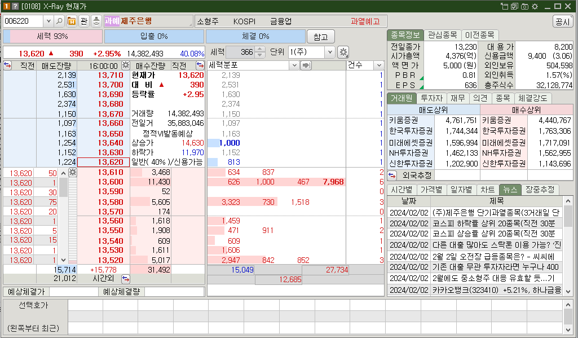Open settings gear in the title bar

pos(535,6)
